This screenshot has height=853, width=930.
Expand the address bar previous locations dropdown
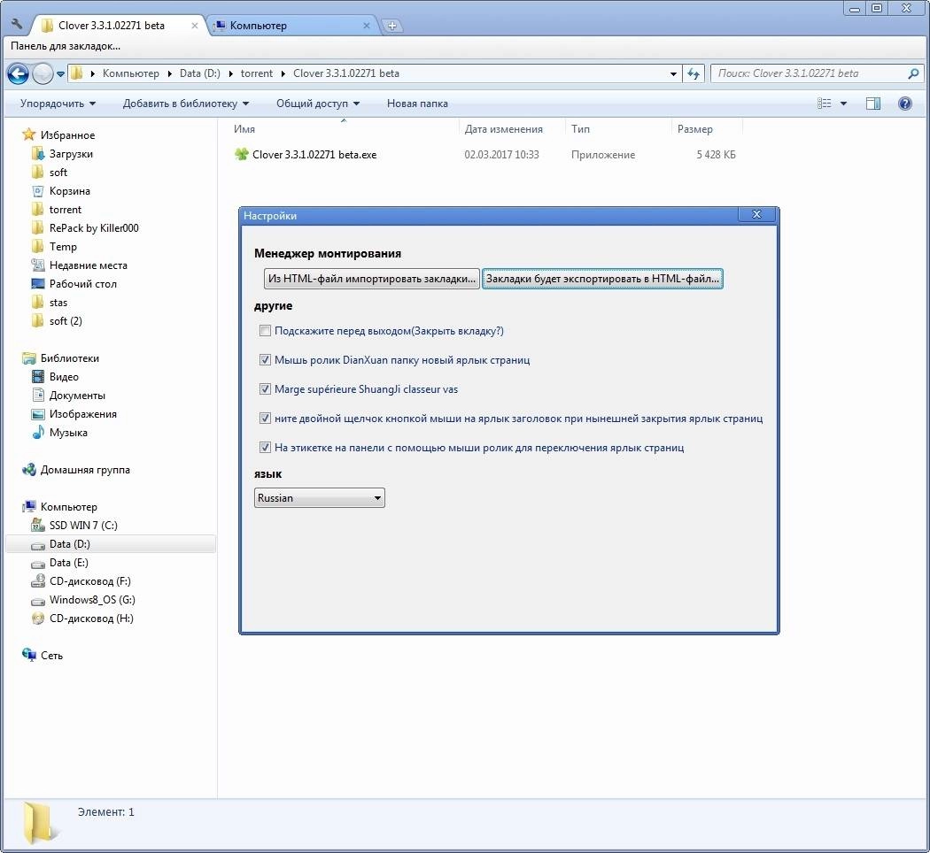[x=673, y=73]
